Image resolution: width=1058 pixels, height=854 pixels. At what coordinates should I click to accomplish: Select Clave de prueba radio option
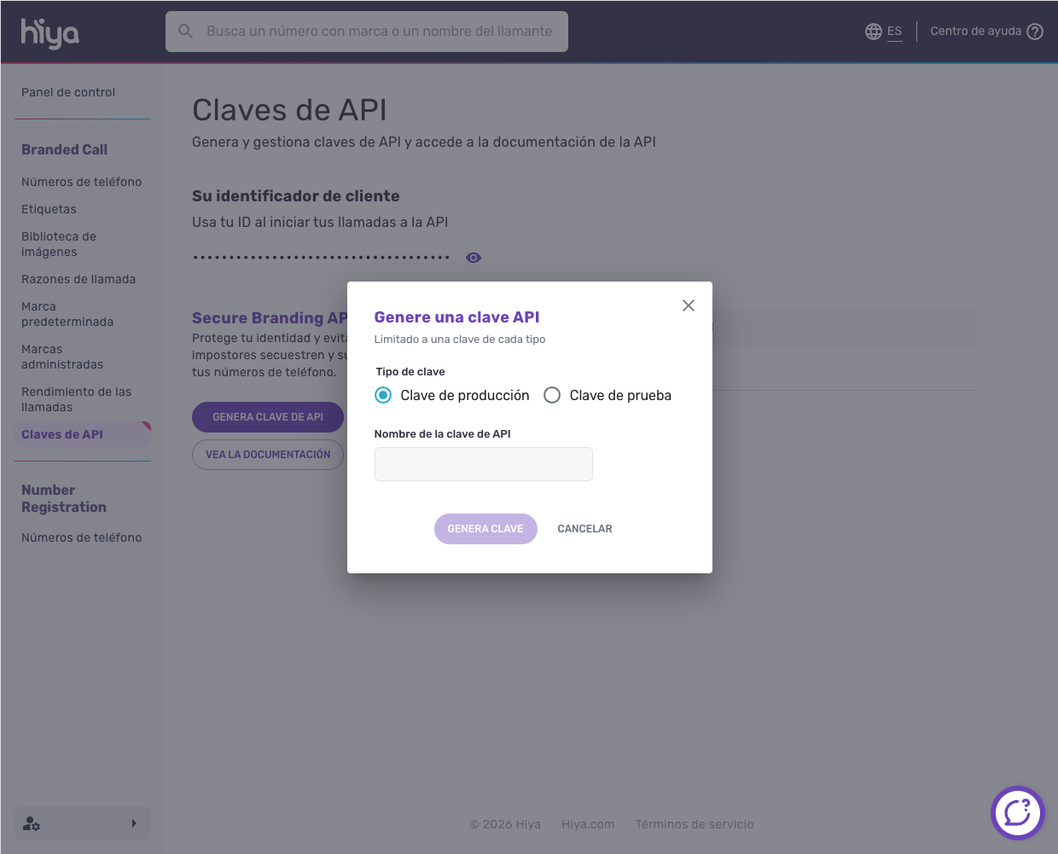point(552,395)
